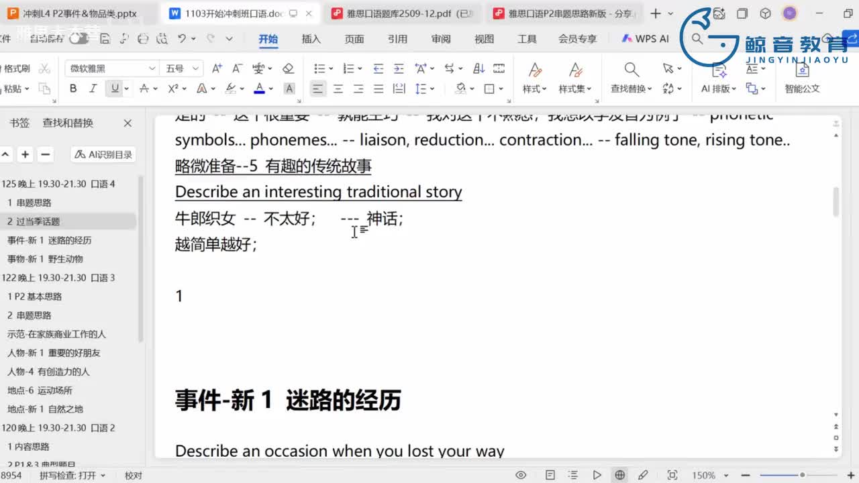Open the 样式 styles dropdown
The height and width of the screenshot is (483, 859).
click(535, 89)
